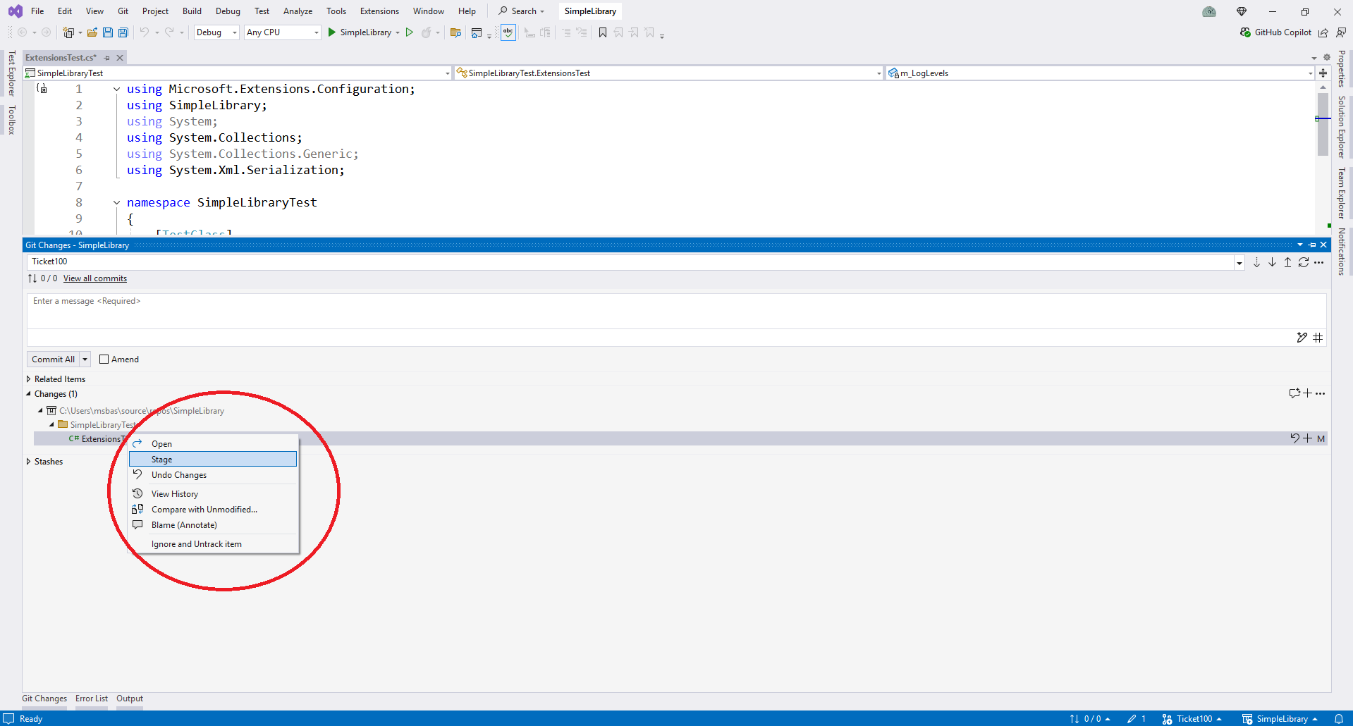The height and width of the screenshot is (726, 1353).
Task: Open the m_LogLevels member dropdown
Action: 1310,73
